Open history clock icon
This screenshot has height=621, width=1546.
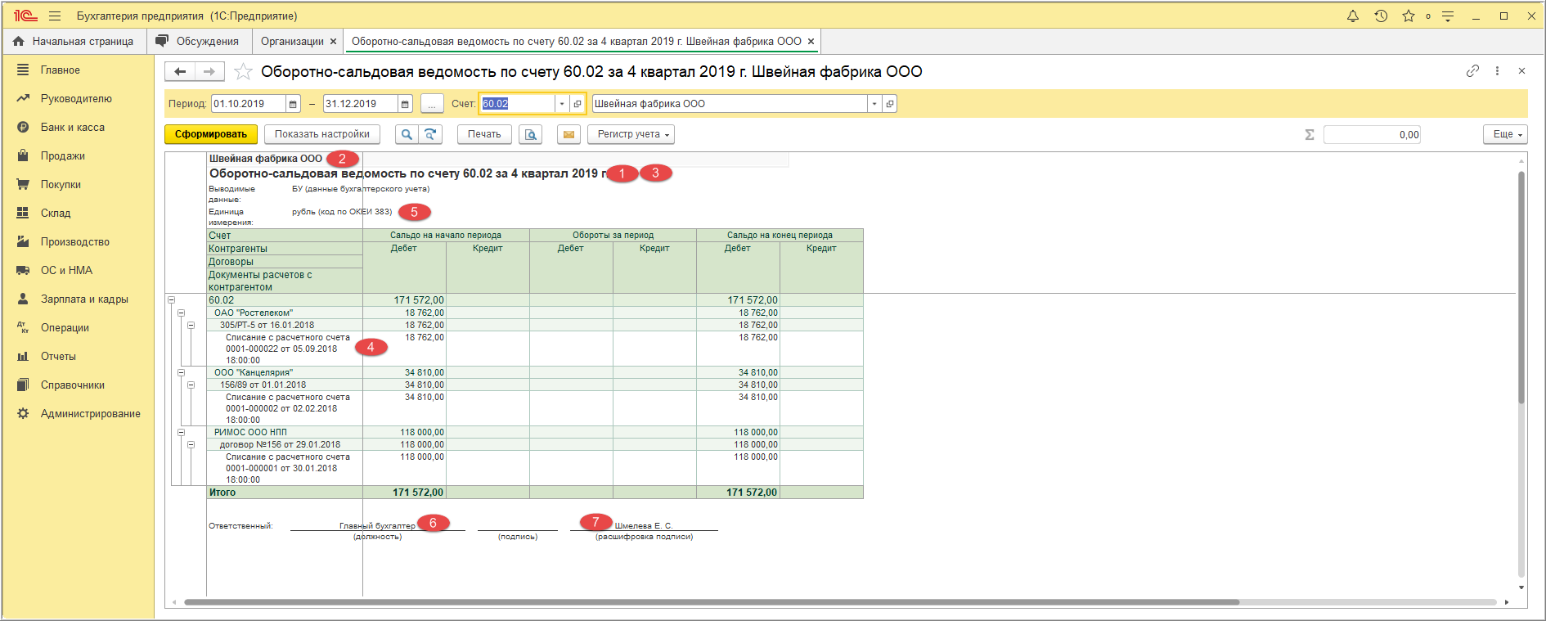[x=1381, y=16]
